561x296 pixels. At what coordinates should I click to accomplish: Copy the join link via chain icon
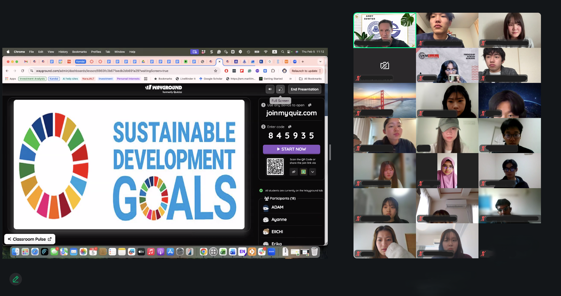coord(294,172)
